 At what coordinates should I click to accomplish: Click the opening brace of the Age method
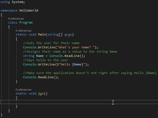coord(17,98)
